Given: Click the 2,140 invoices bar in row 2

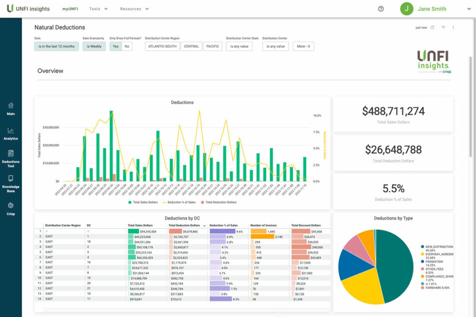Looking at the screenshot, I should coord(262,237).
